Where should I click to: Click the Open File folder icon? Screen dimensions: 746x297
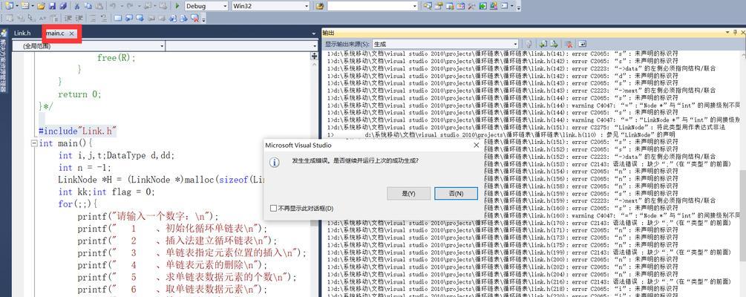click(41, 6)
